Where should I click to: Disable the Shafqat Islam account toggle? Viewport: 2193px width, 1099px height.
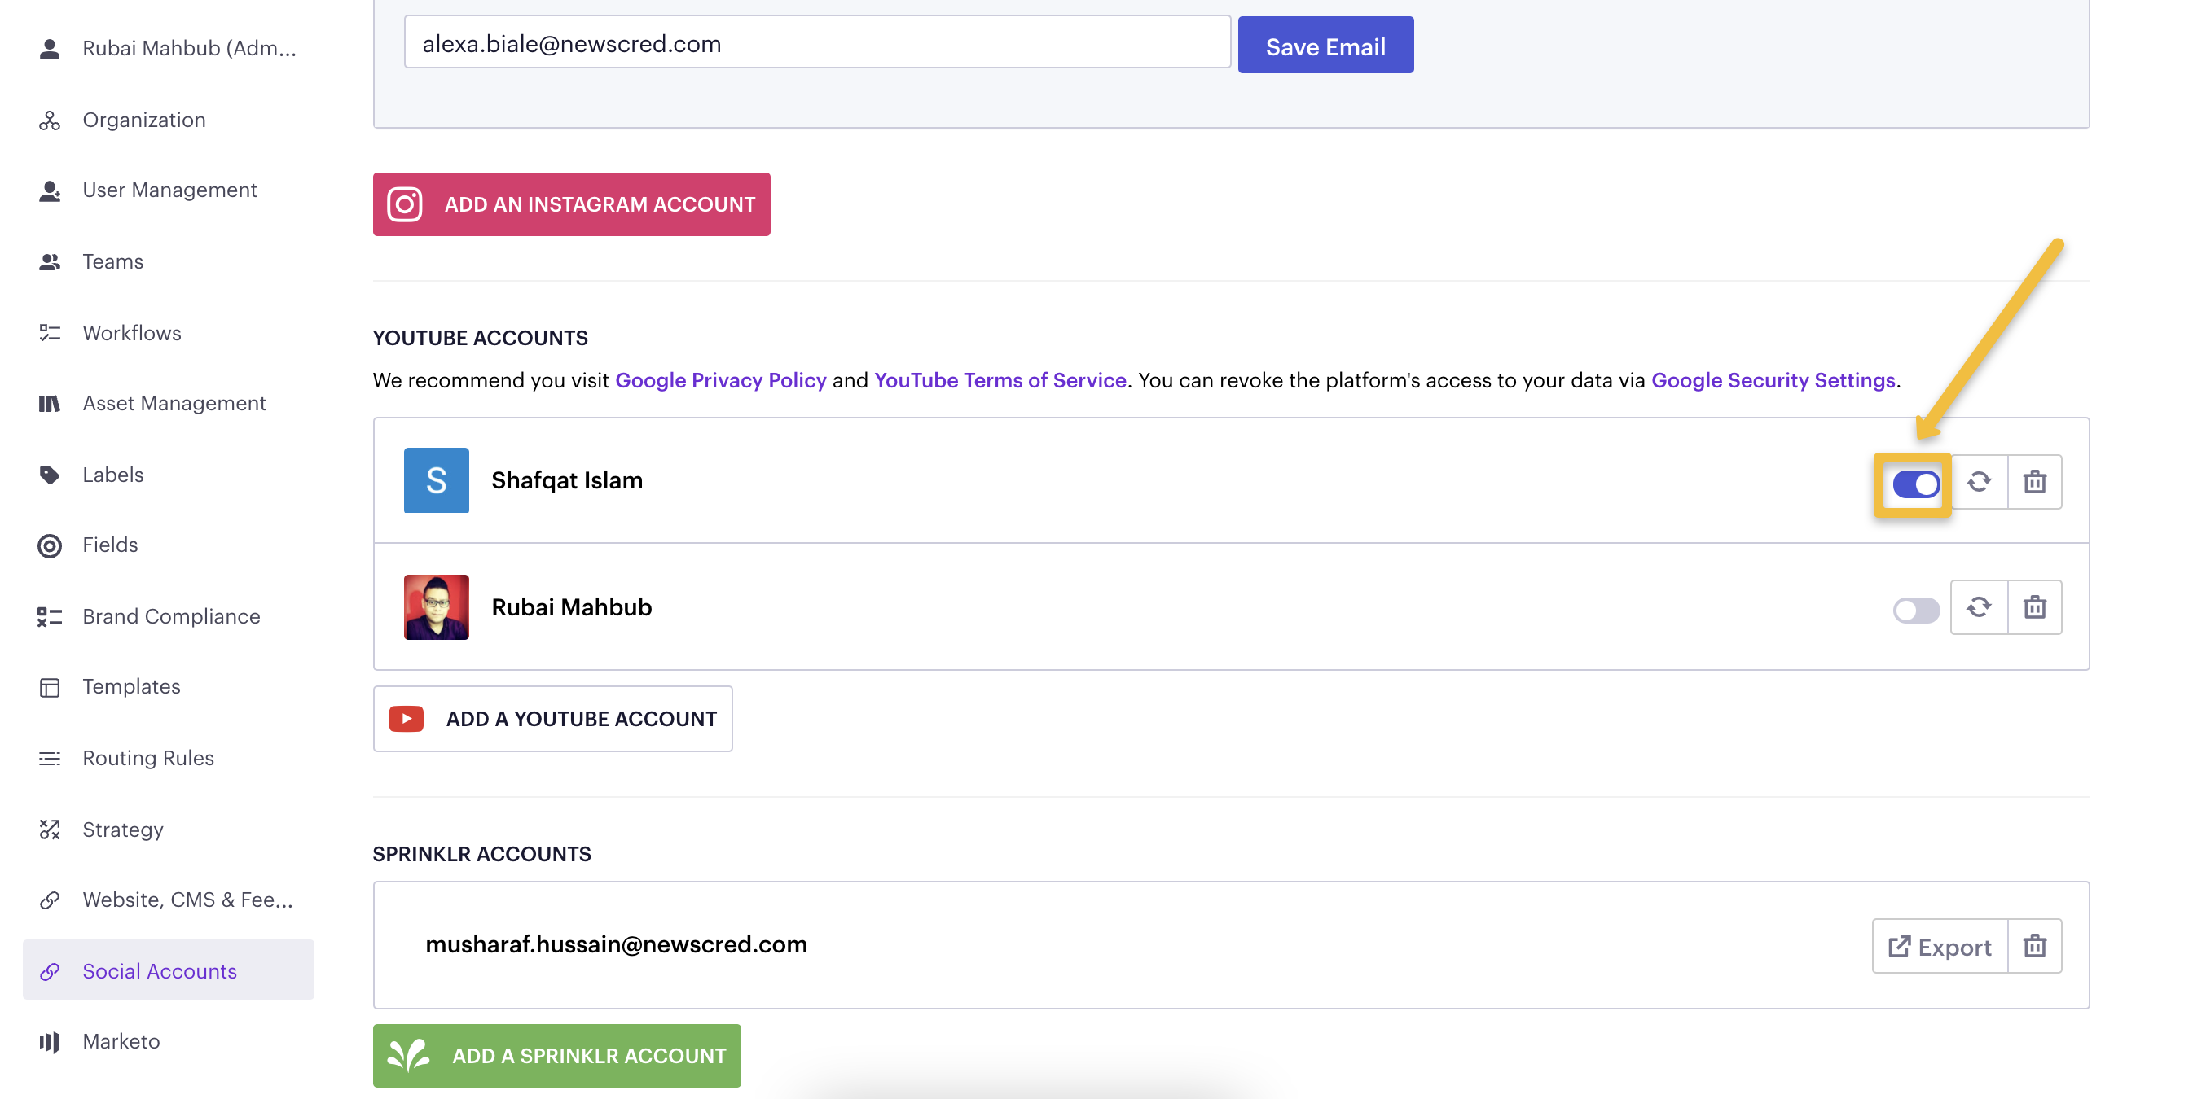click(1915, 484)
